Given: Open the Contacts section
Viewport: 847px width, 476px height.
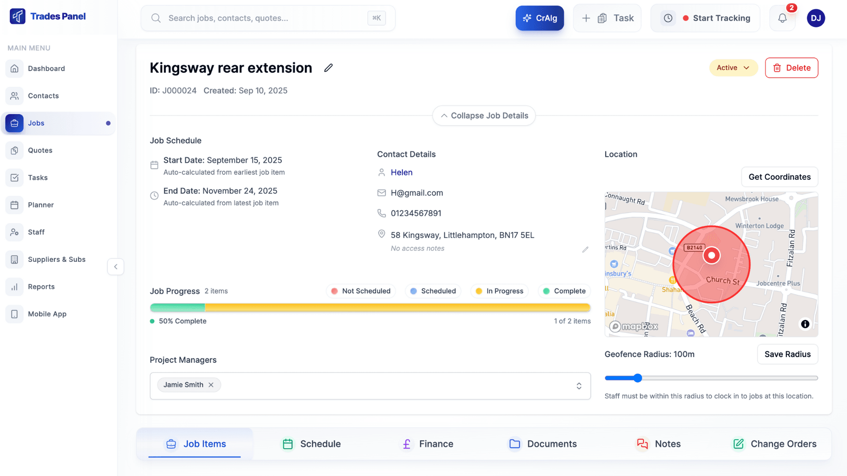Looking at the screenshot, I should click(43, 96).
